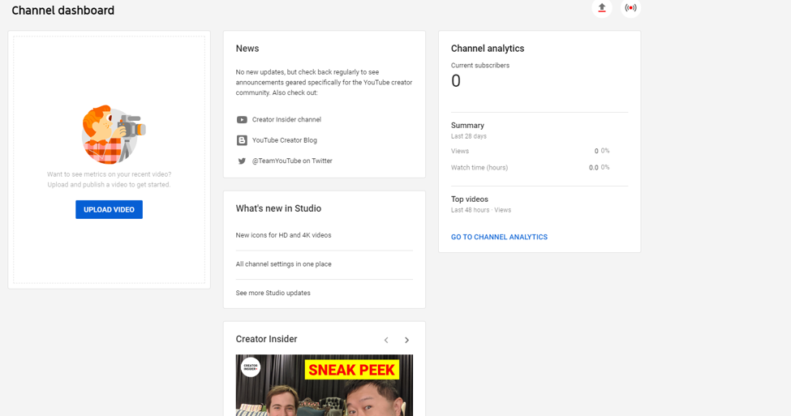Show previous Creator Insider video
The height and width of the screenshot is (416, 791).
click(x=386, y=341)
